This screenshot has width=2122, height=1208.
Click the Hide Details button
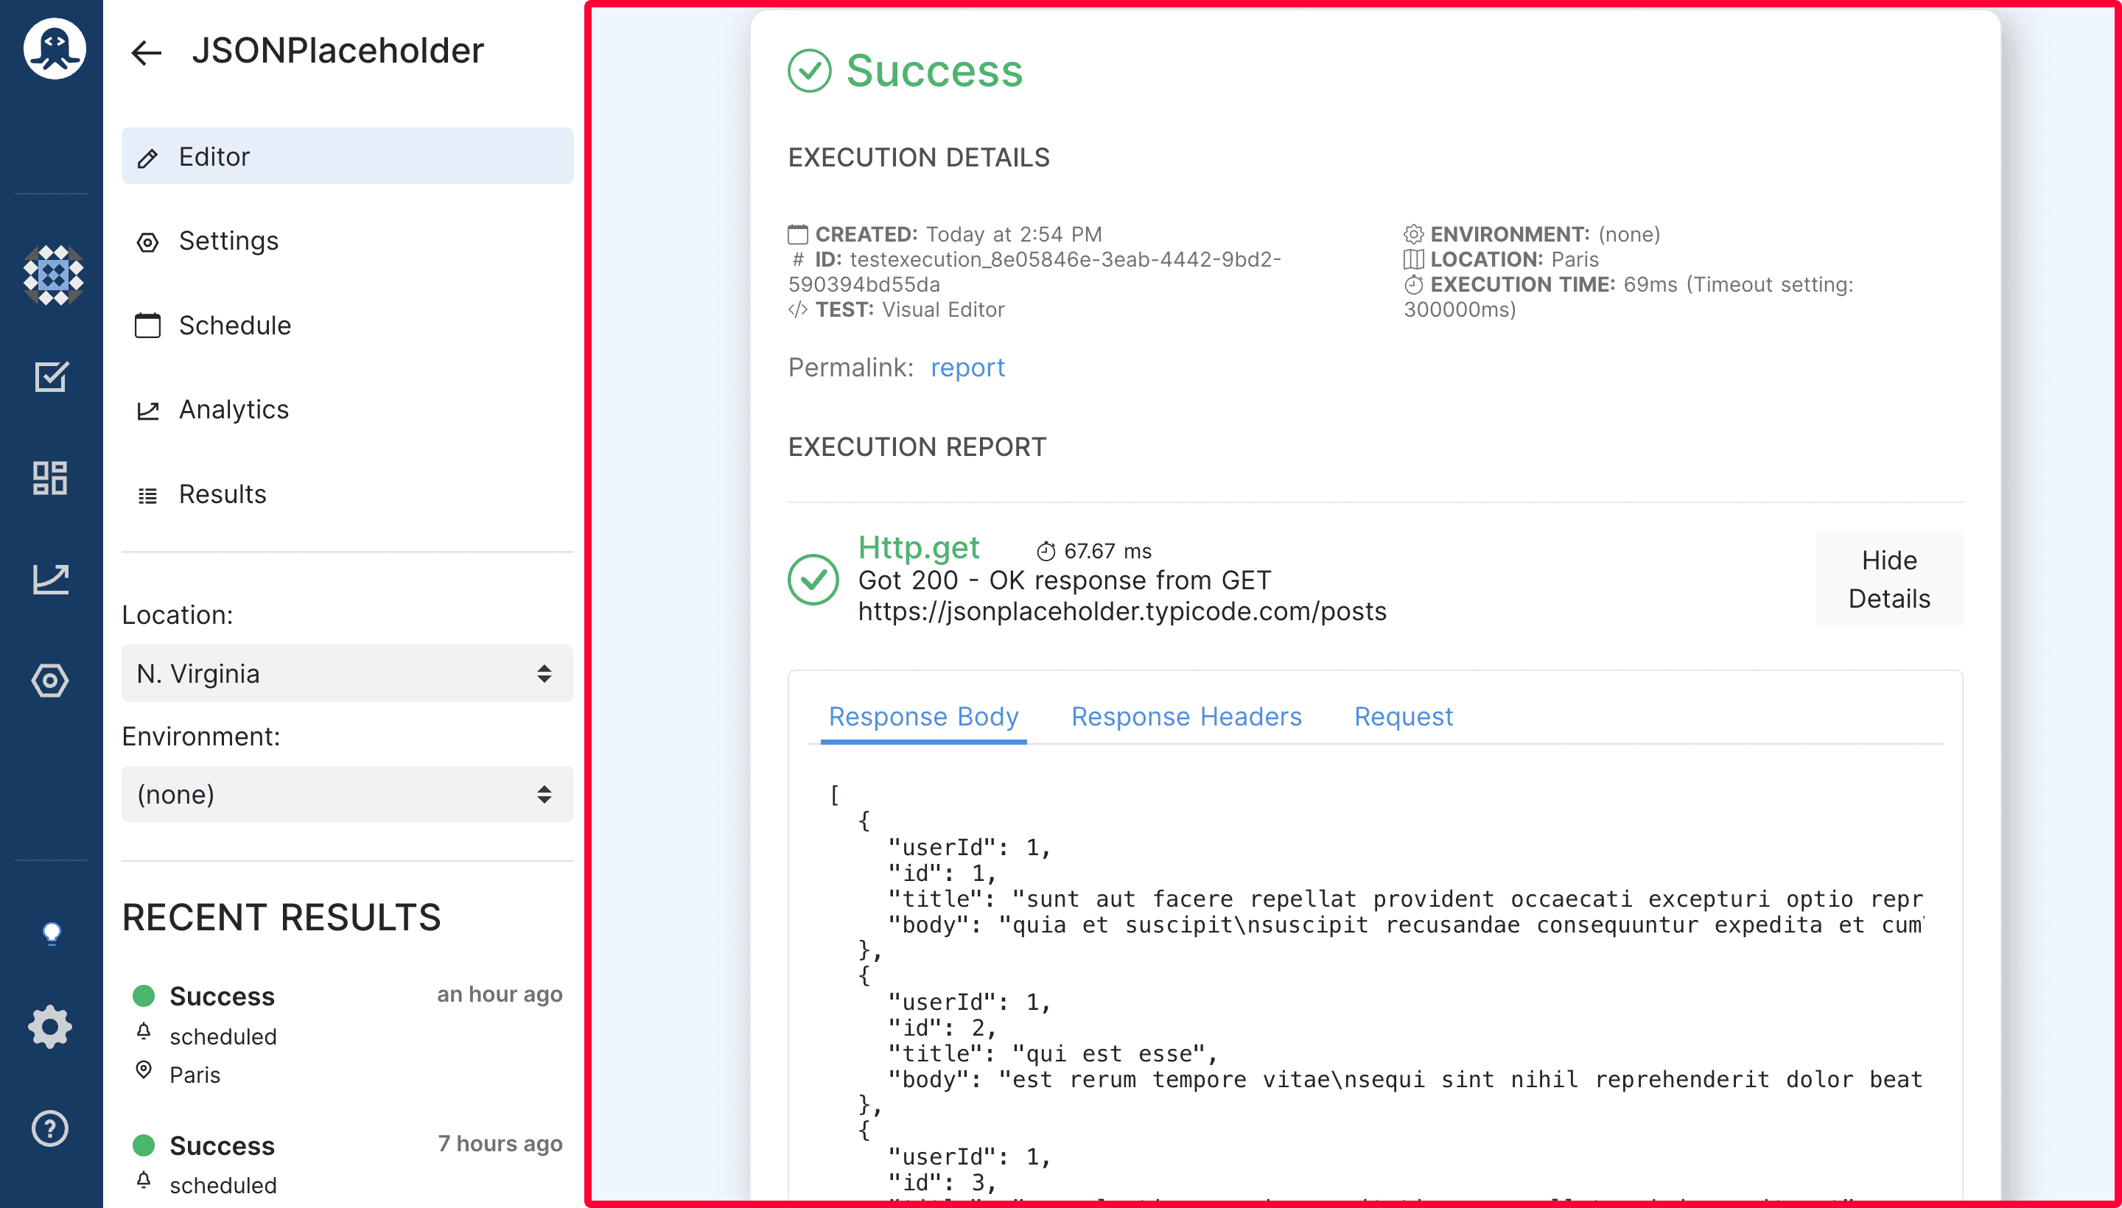[1889, 579]
